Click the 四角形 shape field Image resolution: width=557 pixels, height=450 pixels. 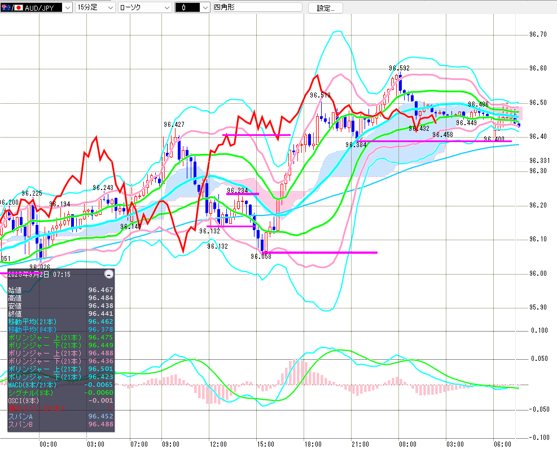257,7
